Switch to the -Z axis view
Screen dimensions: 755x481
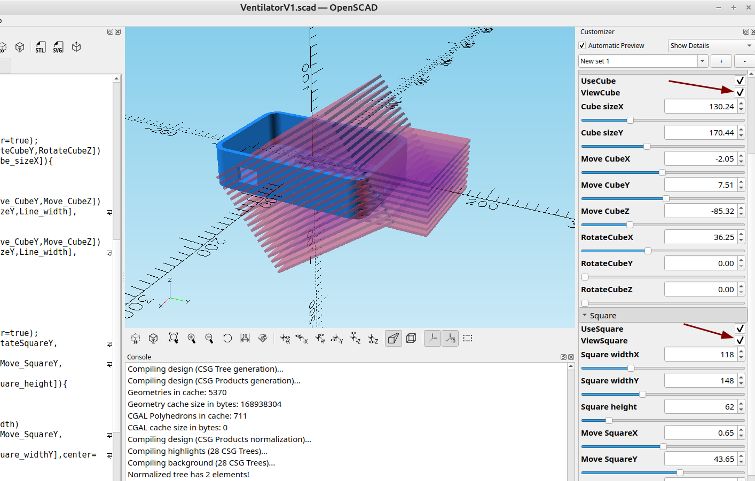point(373,338)
